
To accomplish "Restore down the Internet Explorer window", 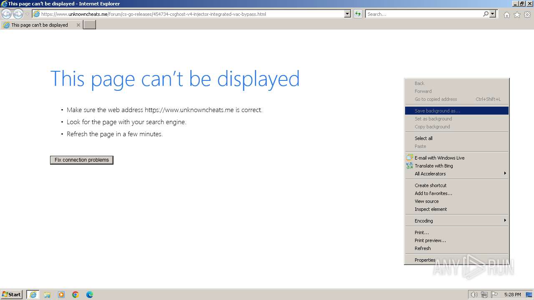I will [x=522, y=3].
